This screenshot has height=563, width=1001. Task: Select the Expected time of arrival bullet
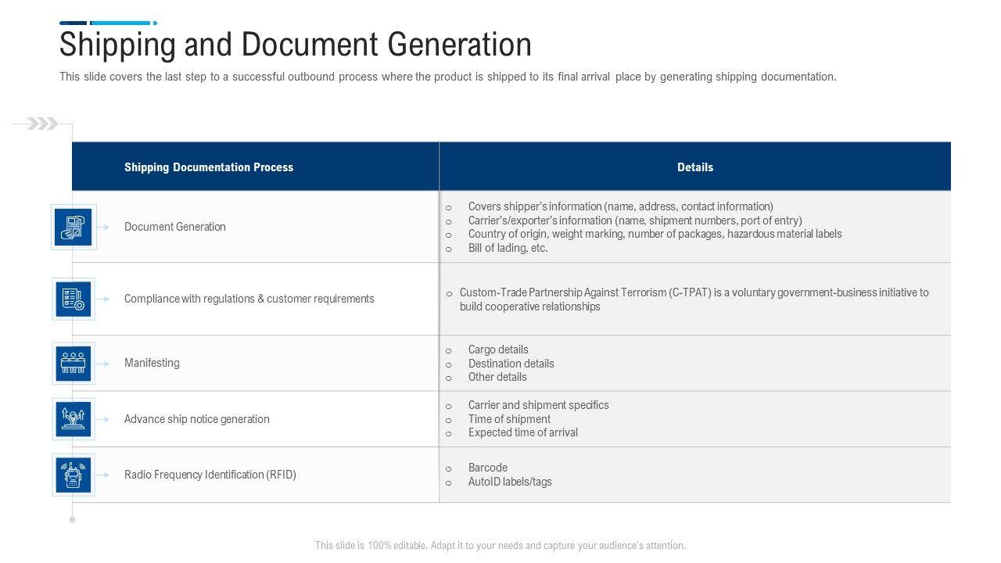coord(522,432)
